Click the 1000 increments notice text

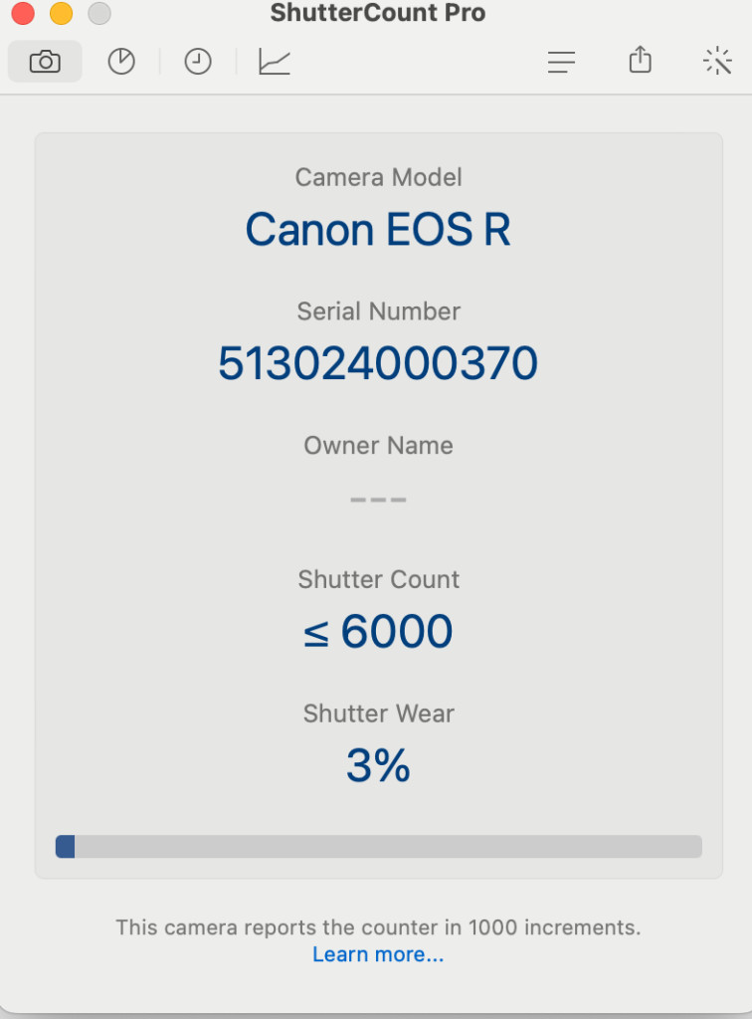[x=378, y=927]
